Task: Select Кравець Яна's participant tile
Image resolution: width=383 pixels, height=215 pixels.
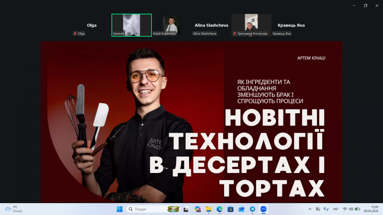Action: (291, 25)
